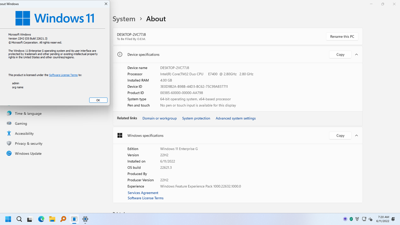This screenshot has width=400, height=225.
Task: Open taskbar Search magnifier icon
Action: tap(19, 219)
